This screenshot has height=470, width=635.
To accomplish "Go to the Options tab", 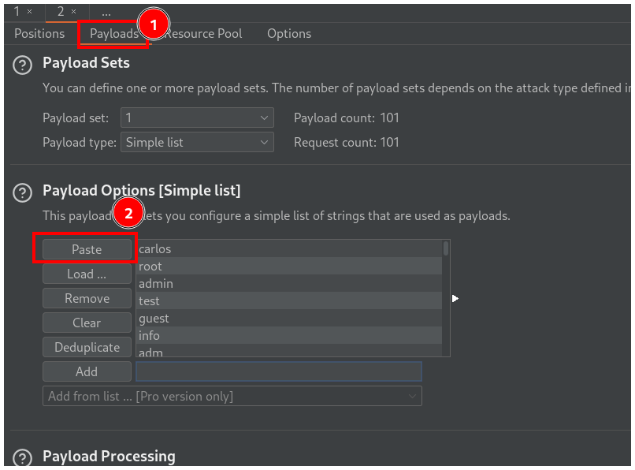I will tap(289, 34).
